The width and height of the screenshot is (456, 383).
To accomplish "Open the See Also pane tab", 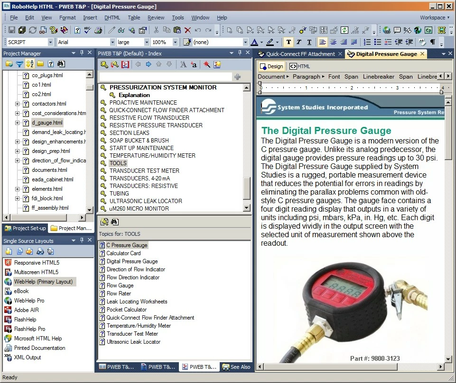I will pyautogui.click(x=236, y=367).
